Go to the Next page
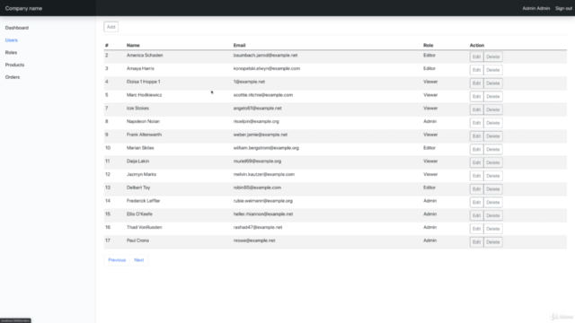 tap(139, 260)
